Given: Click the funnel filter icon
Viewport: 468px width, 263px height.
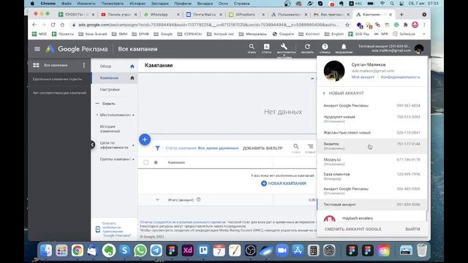Looking at the screenshot, I should (x=157, y=148).
